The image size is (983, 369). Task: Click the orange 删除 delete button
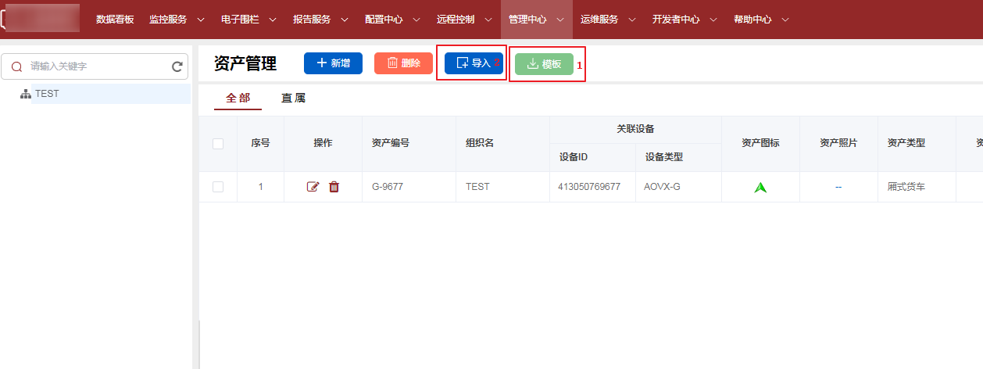(x=403, y=63)
